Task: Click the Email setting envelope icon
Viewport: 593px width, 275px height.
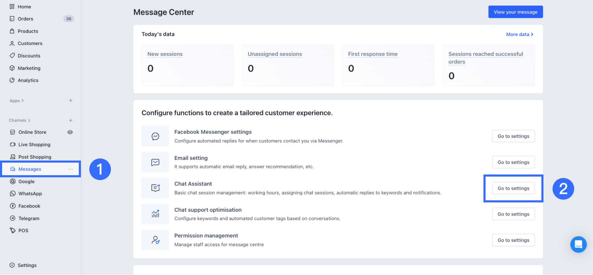Action: (155, 162)
